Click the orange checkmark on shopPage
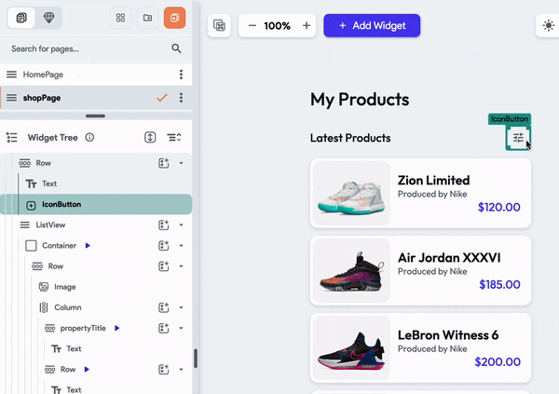The image size is (559, 394). [162, 98]
